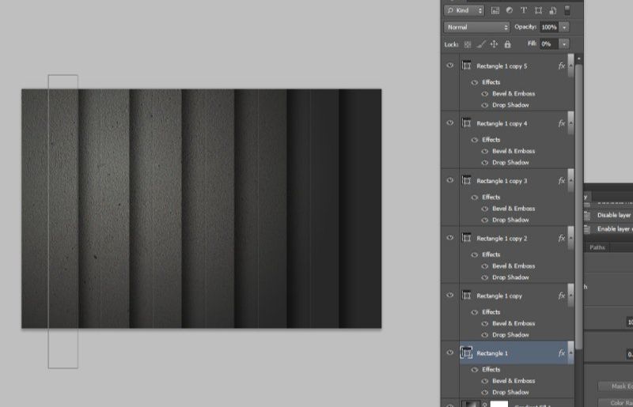Click the Rectangle 1 shape thumbnail

point(467,353)
